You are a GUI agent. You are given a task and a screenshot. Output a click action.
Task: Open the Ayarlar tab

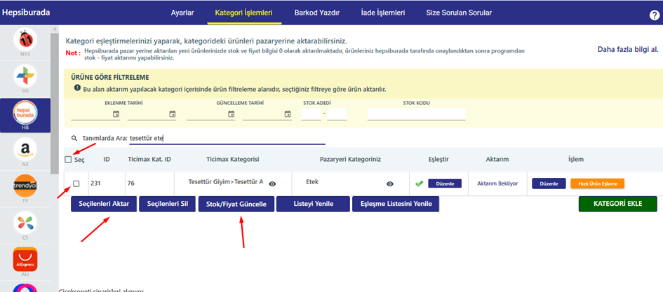click(x=182, y=13)
